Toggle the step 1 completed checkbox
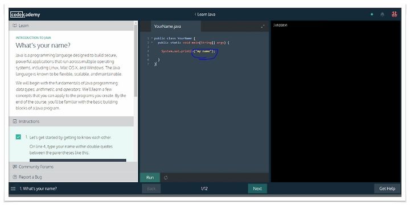 coord(18,137)
